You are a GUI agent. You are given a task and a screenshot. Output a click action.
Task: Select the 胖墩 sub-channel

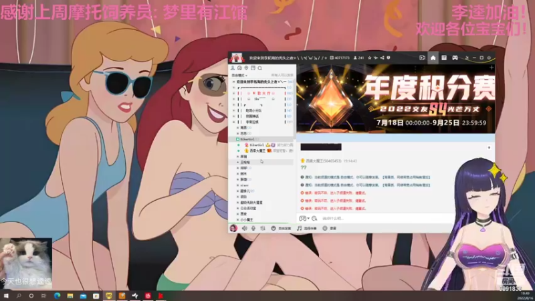243,179
